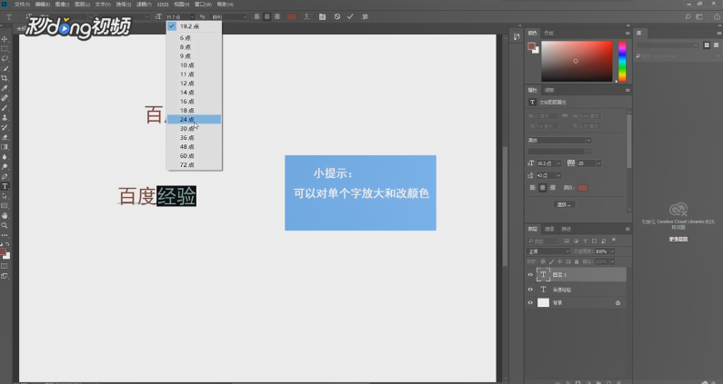Click the foreground color swatch in toolbox
Image resolution: width=723 pixels, height=384 pixels.
[x=3, y=251]
